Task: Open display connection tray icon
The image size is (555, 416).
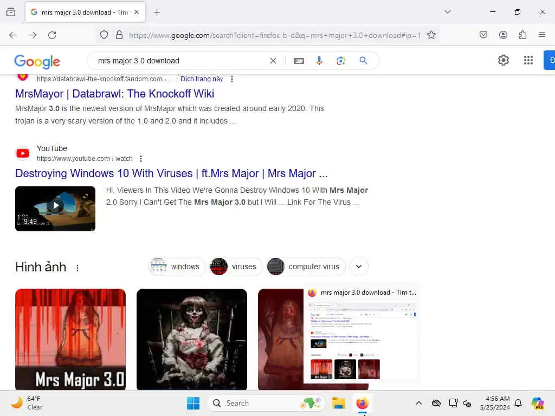Action: pyautogui.click(x=453, y=403)
